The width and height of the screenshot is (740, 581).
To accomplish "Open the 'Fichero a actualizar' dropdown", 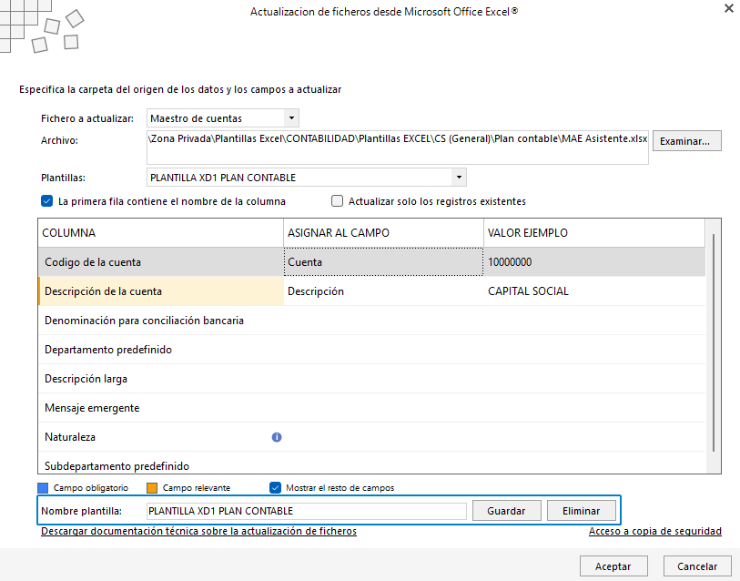I will point(291,118).
